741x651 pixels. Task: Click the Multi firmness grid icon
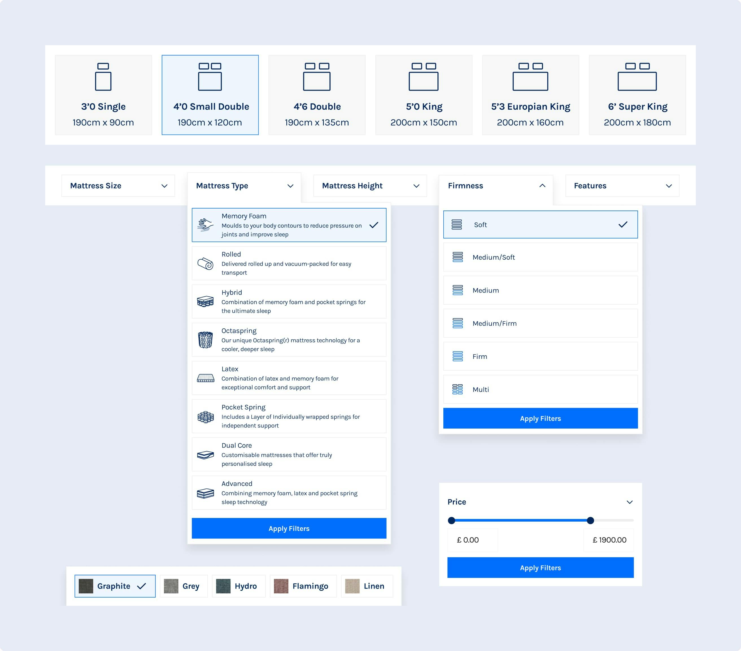pyautogui.click(x=457, y=390)
